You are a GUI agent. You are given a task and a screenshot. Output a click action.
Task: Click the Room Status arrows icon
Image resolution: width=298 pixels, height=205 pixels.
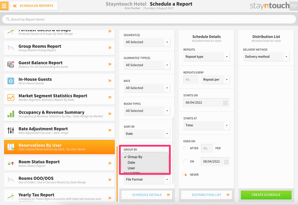11,163
